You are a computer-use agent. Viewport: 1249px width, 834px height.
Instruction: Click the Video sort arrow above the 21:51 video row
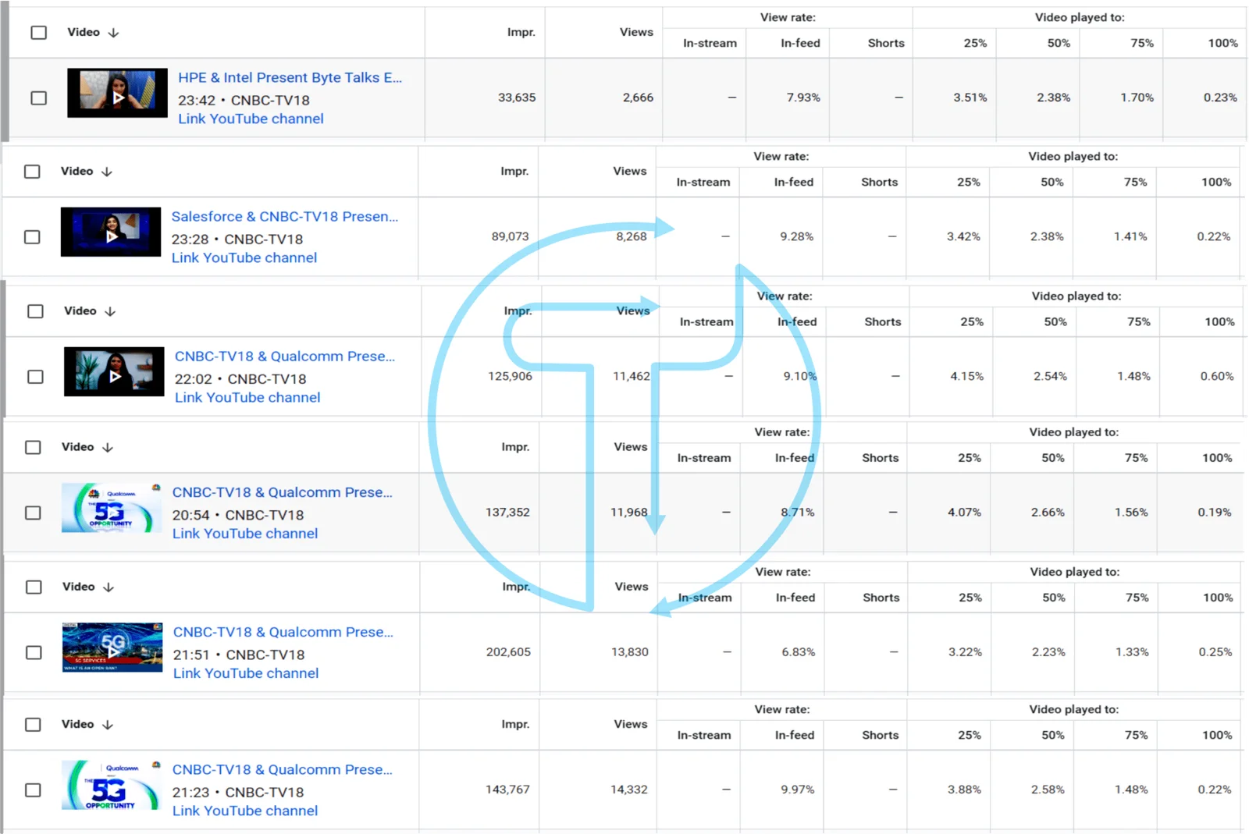tap(109, 587)
